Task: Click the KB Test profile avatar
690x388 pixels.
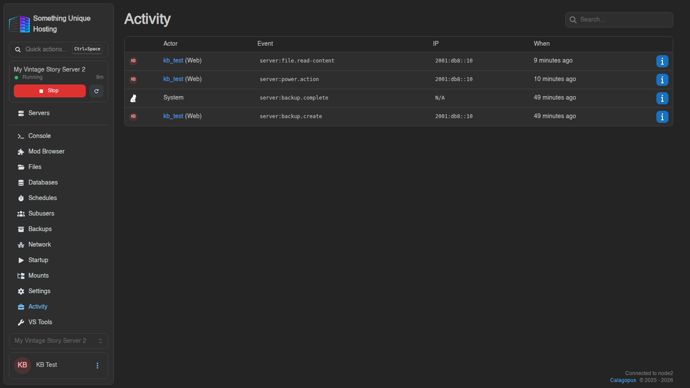Action: pyautogui.click(x=22, y=365)
